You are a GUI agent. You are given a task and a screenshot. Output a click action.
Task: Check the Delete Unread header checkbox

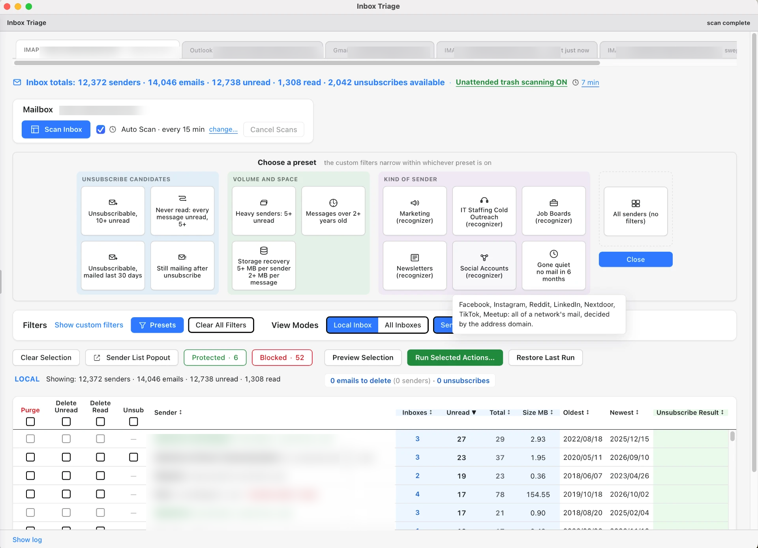[66, 422]
